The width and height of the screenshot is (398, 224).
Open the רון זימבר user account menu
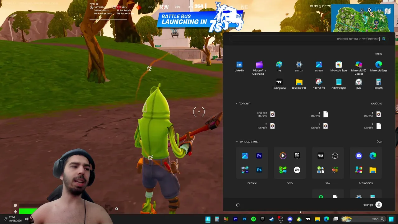(373, 205)
